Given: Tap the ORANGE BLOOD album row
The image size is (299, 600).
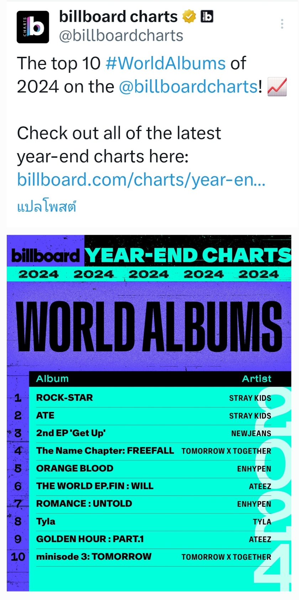Looking at the screenshot, I should [153, 469].
